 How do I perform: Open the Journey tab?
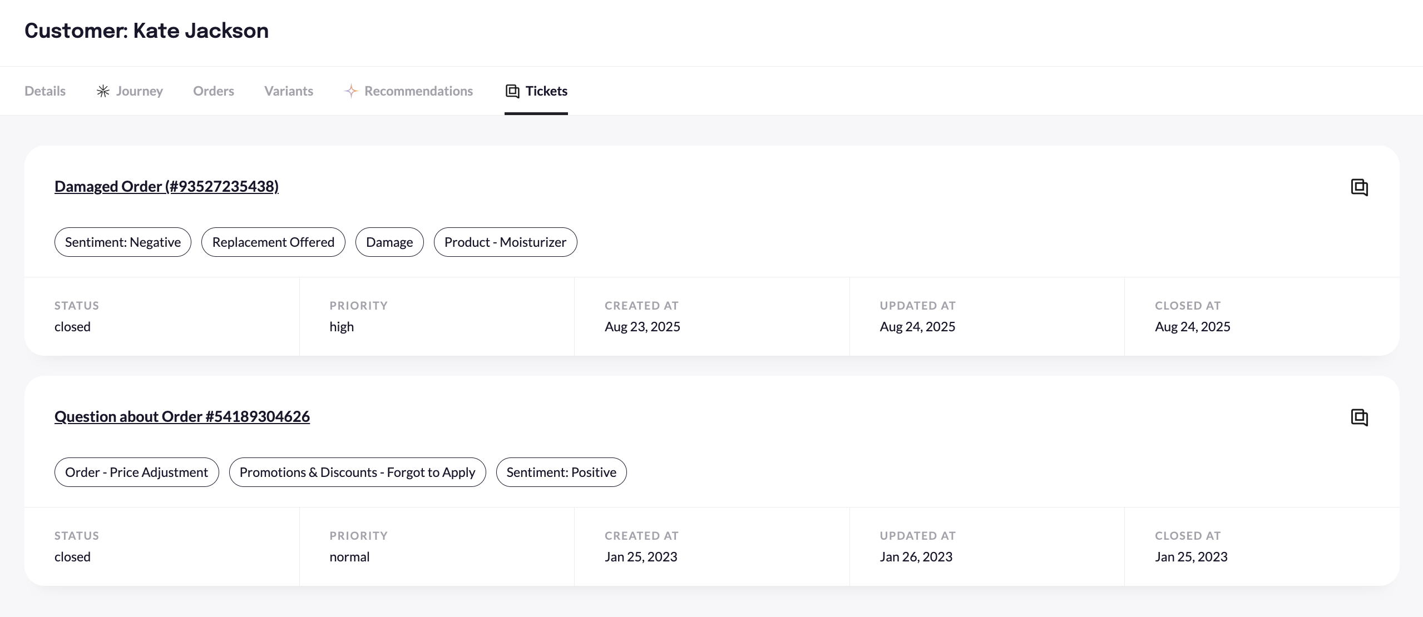click(x=139, y=91)
